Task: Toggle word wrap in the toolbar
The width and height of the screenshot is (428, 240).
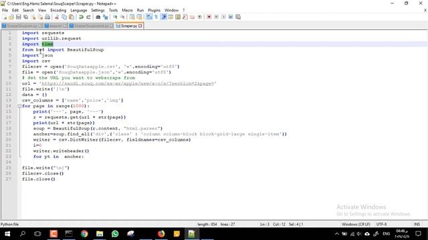Action: pyautogui.click(x=148, y=17)
